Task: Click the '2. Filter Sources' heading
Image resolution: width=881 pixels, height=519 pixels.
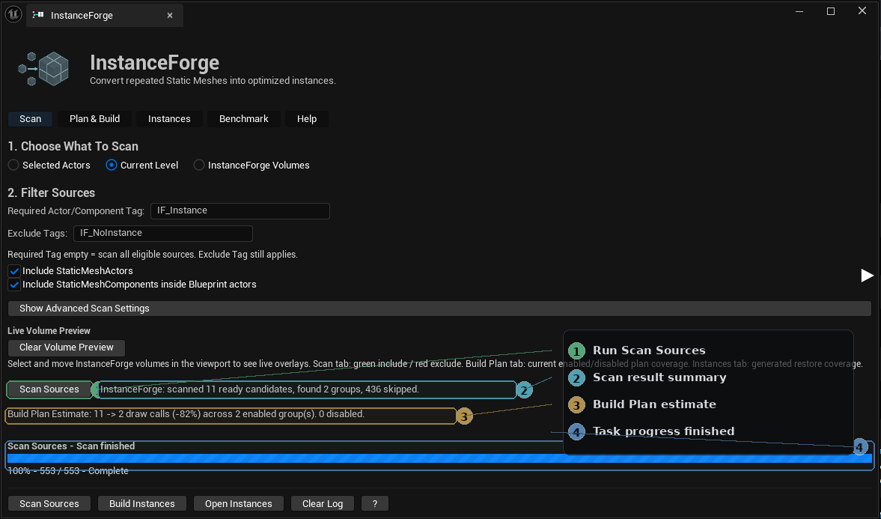Action: [x=51, y=193]
